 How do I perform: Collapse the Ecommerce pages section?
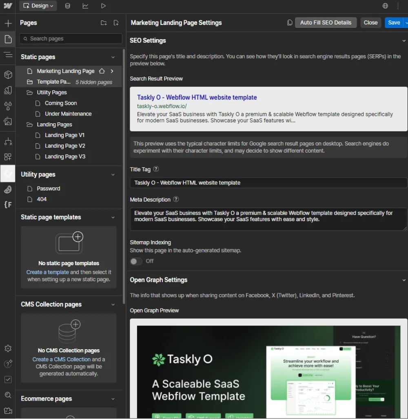113,399
